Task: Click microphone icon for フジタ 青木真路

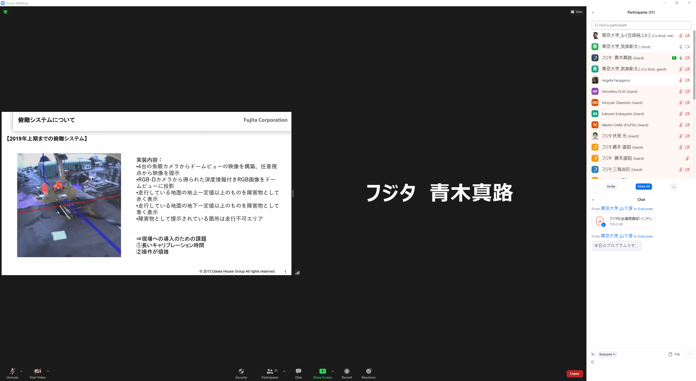Action: (681, 58)
